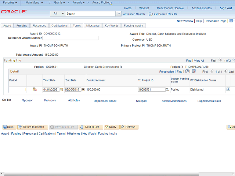Click the Last Search Results icon

point(150,14)
